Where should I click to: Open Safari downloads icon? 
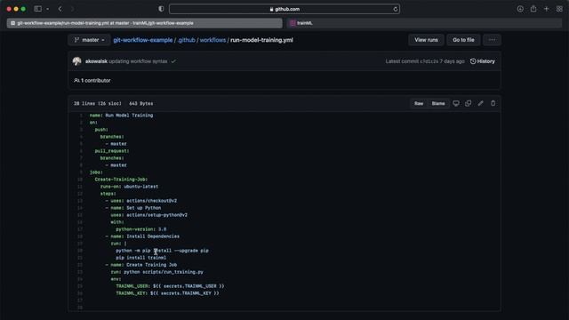click(520, 9)
